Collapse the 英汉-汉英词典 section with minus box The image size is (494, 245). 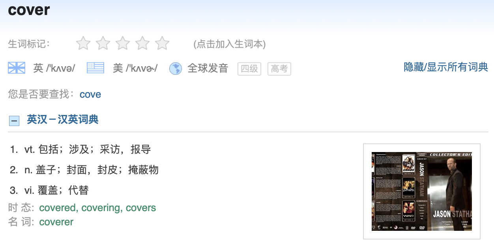click(14, 121)
